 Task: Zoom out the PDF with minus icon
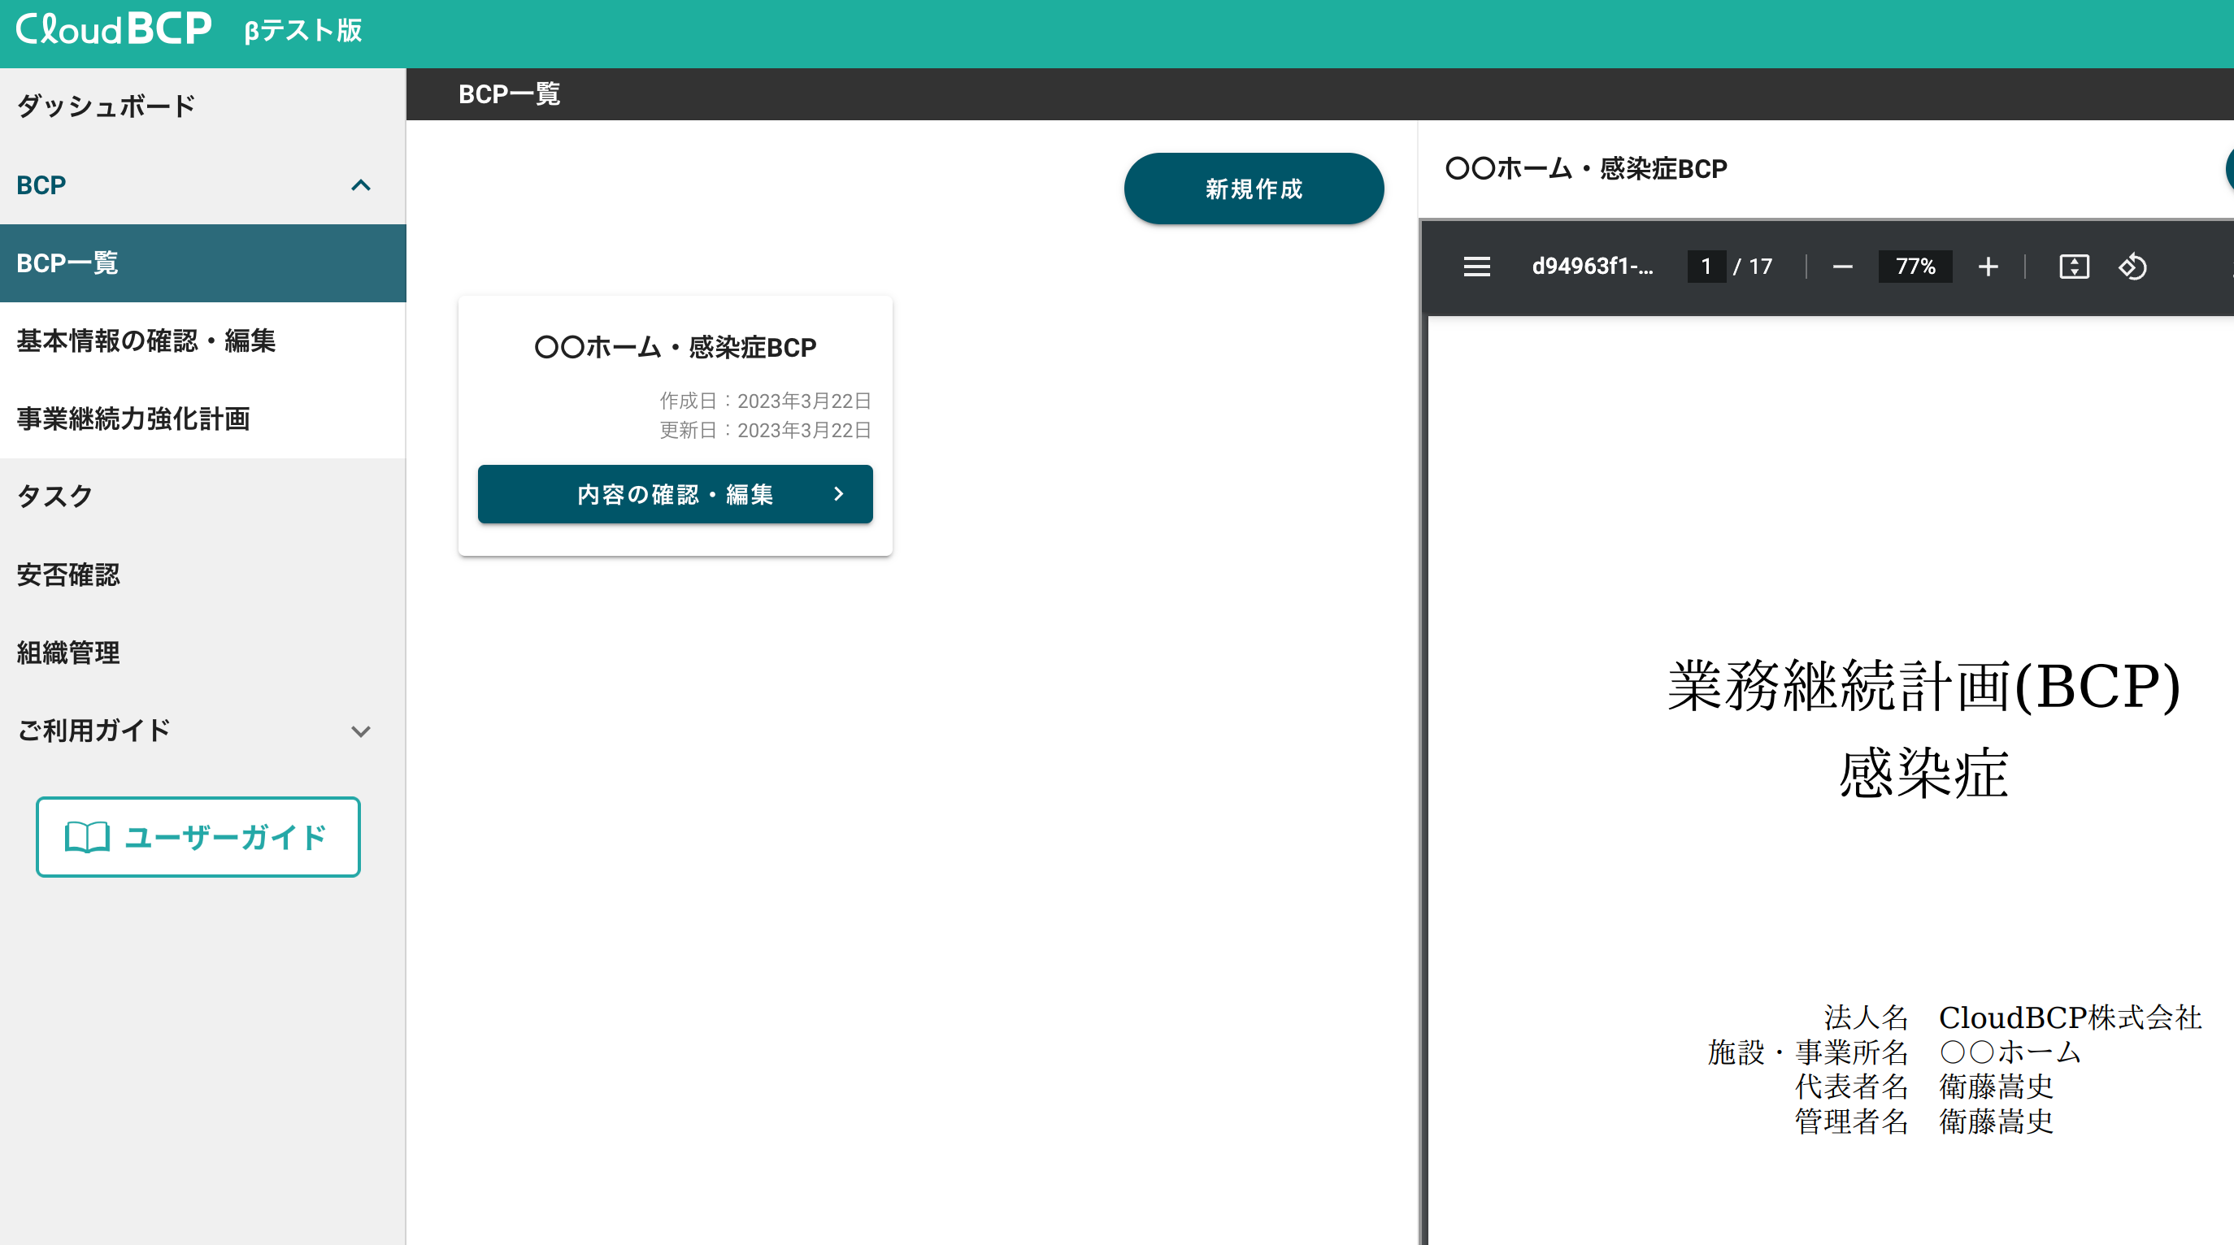click(1842, 267)
